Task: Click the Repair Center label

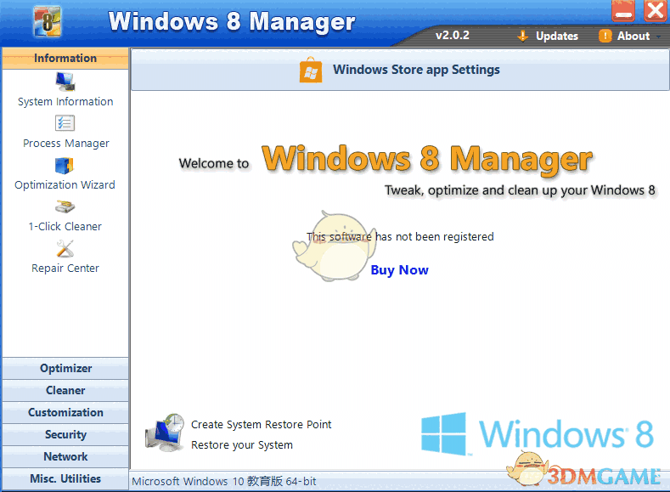Action: [65, 269]
